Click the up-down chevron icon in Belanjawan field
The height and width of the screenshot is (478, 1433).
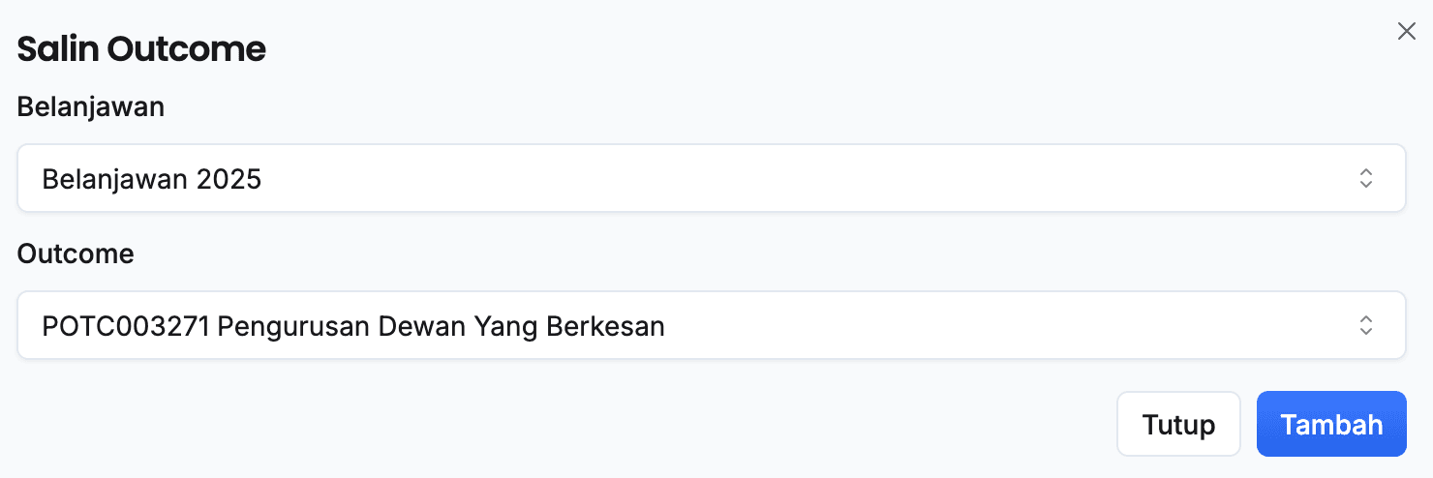pyautogui.click(x=1365, y=178)
